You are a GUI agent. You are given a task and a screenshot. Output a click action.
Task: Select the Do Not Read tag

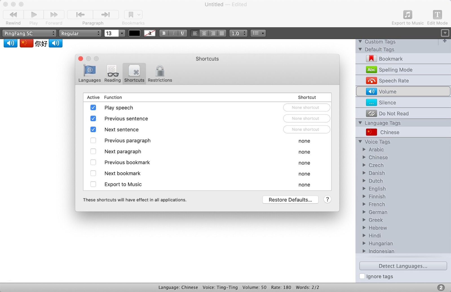pos(403,113)
